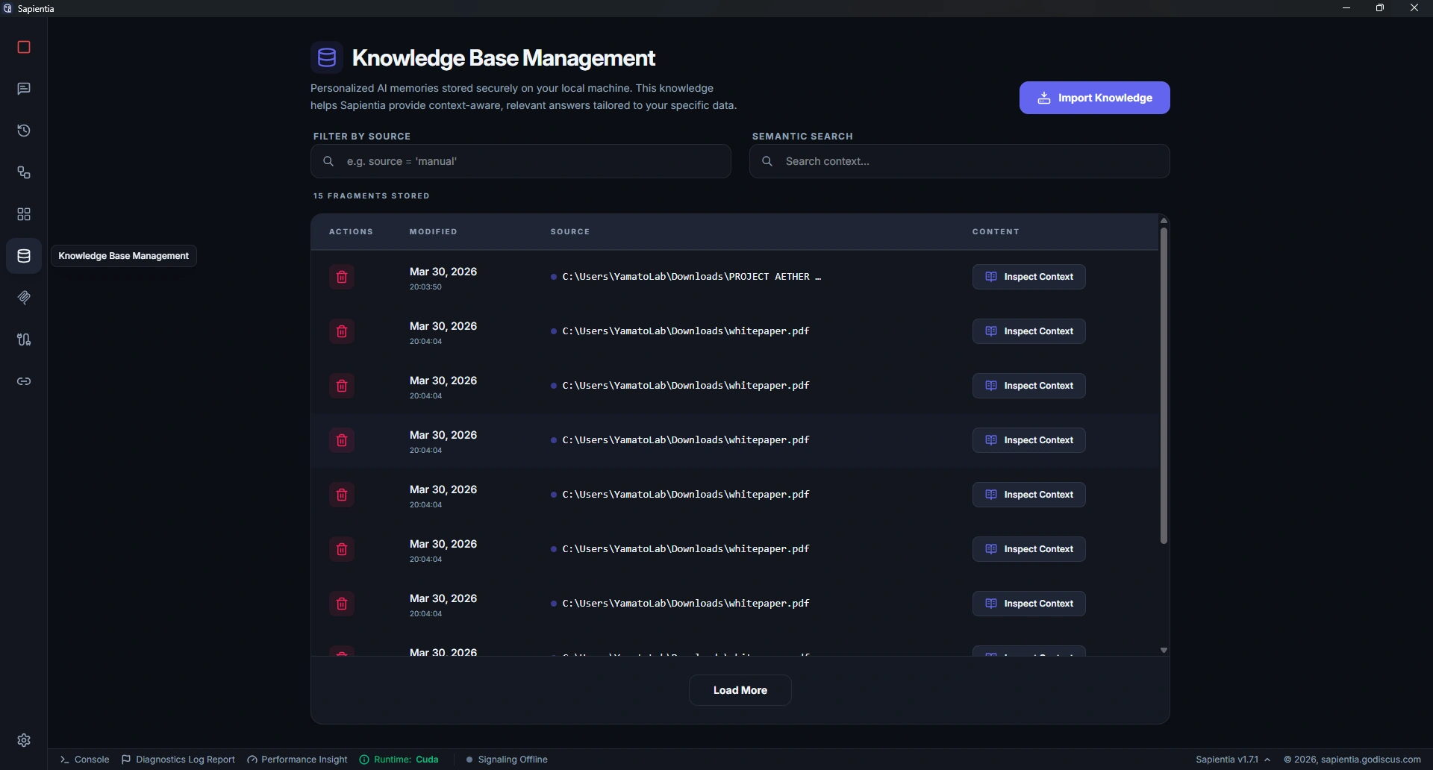Click the red square stop icon in sidebar
This screenshot has width=1433, height=770.
pyautogui.click(x=24, y=47)
